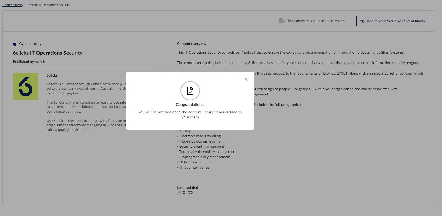Click the star icon on the add button
The height and width of the screenshot is (216, 442).
362,21
